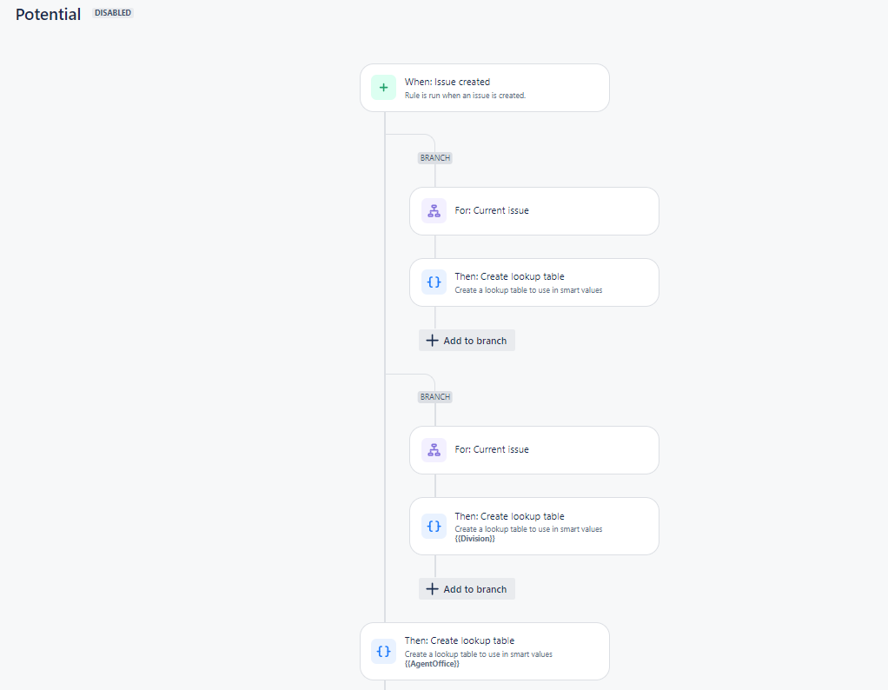Click 'Rule is run when an issue is created.' text

[x=465, y=96]
